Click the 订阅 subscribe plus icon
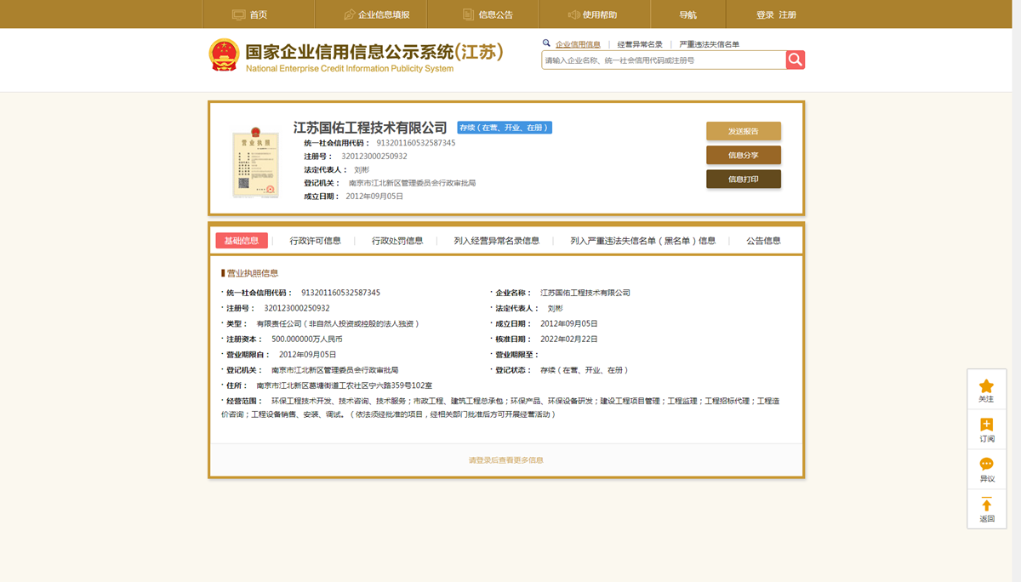The height and width of the screenshot is (582, 1021). click(x=986, y=425)
